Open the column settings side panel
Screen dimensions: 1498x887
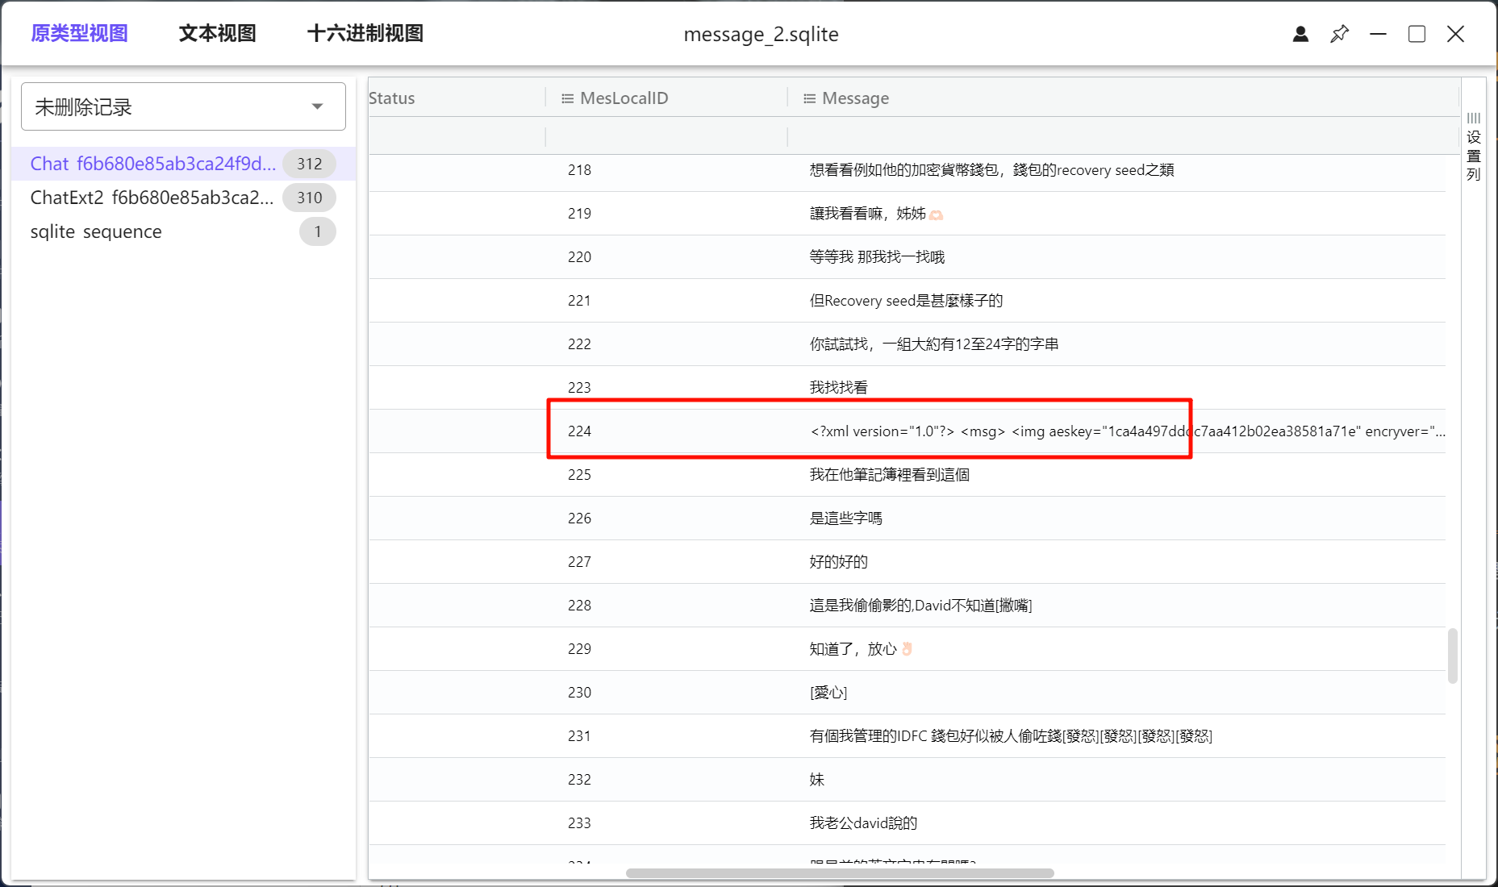pos(1473,145)
